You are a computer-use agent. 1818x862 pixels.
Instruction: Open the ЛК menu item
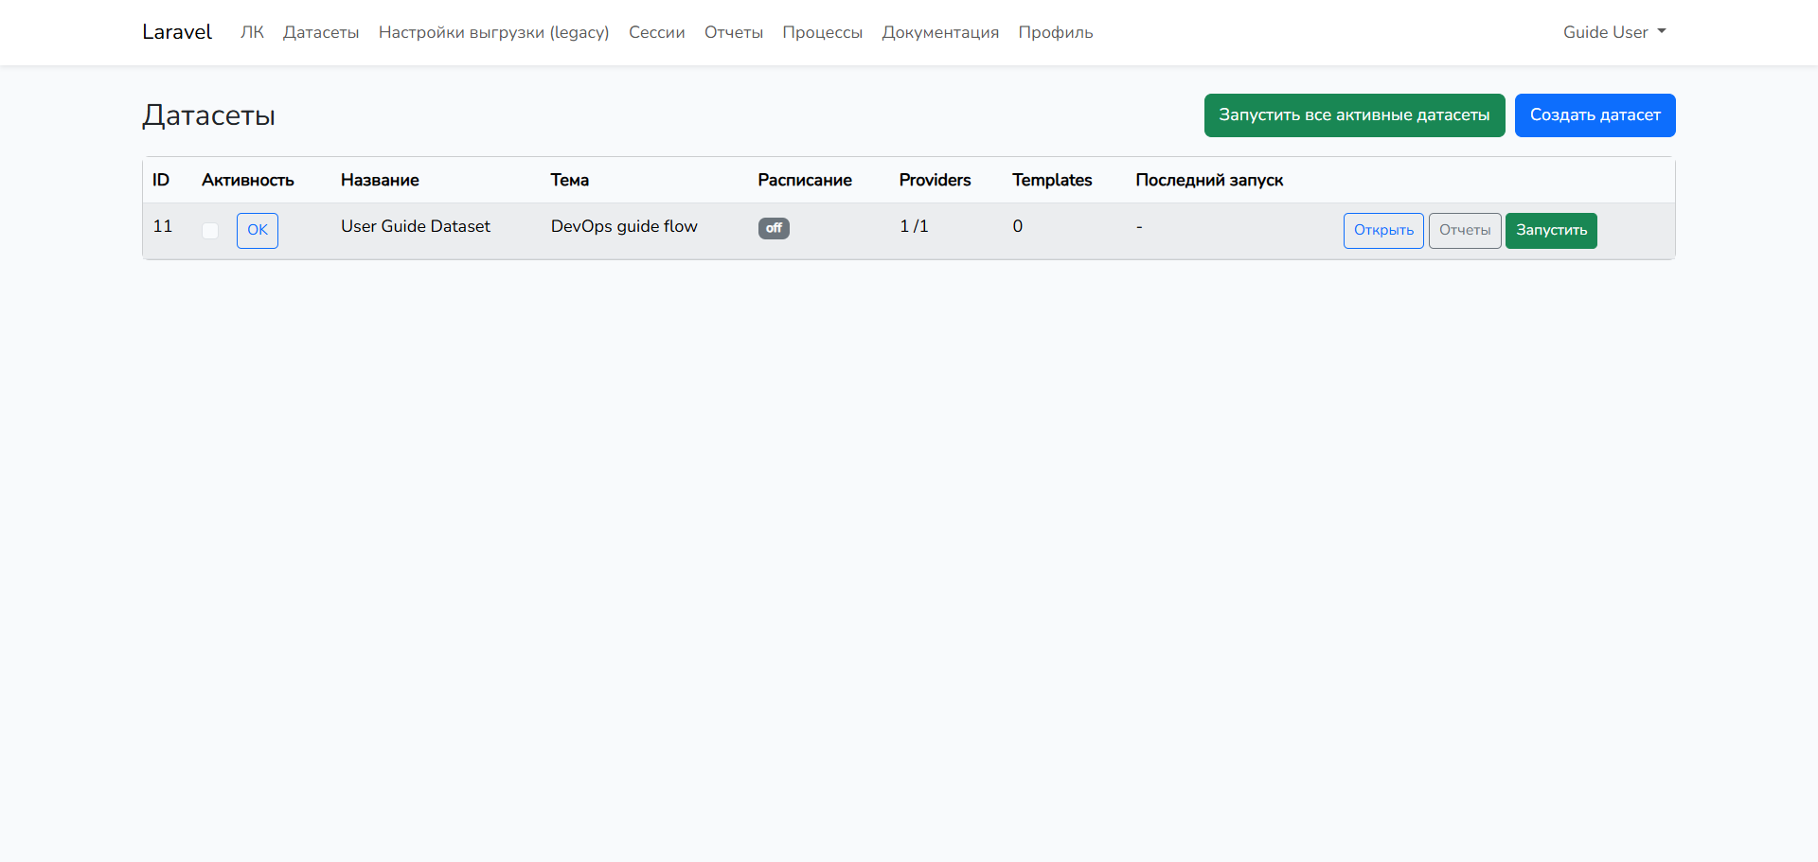[252, 32]
